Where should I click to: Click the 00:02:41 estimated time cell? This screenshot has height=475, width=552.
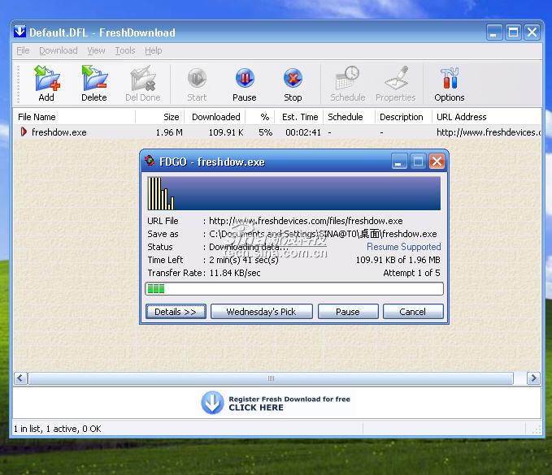click(x=303, y=132)
